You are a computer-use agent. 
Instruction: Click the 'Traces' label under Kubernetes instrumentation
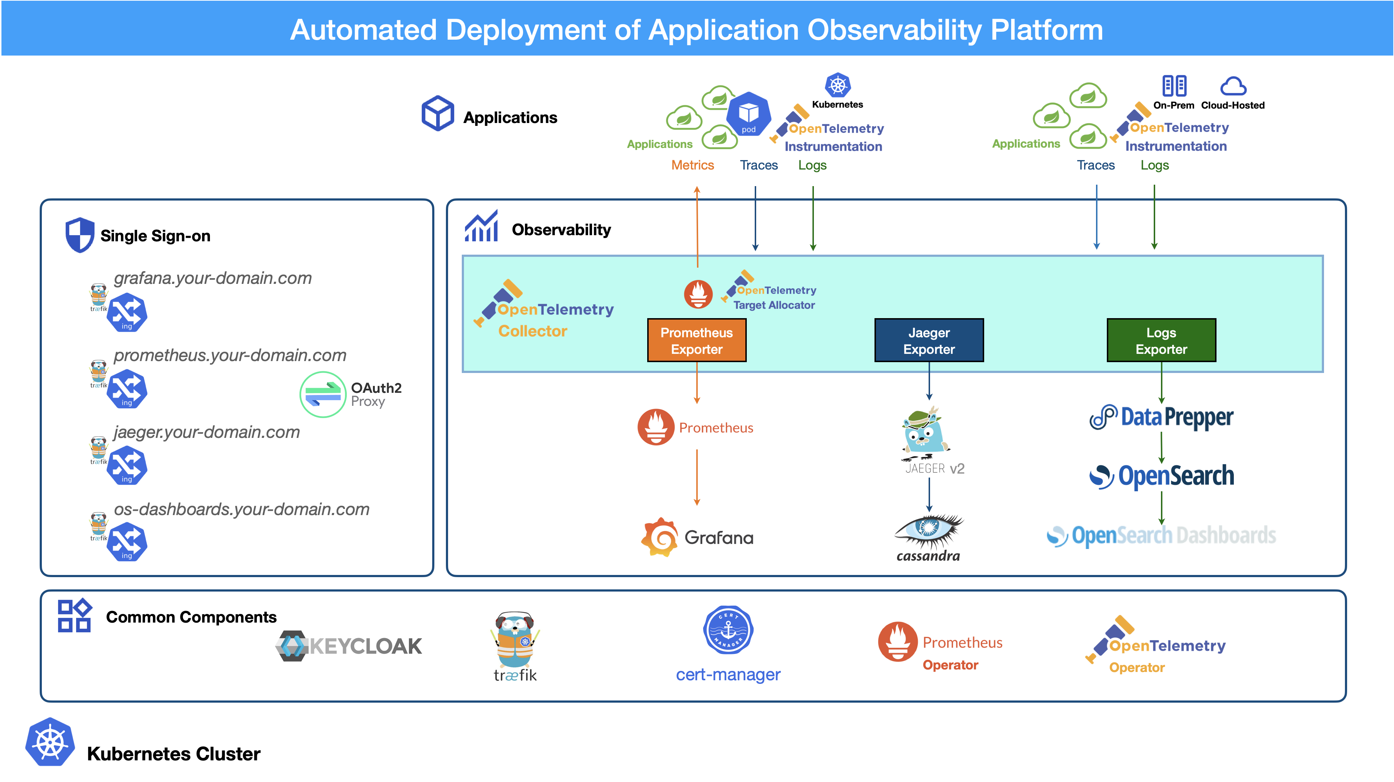point(759,165)
